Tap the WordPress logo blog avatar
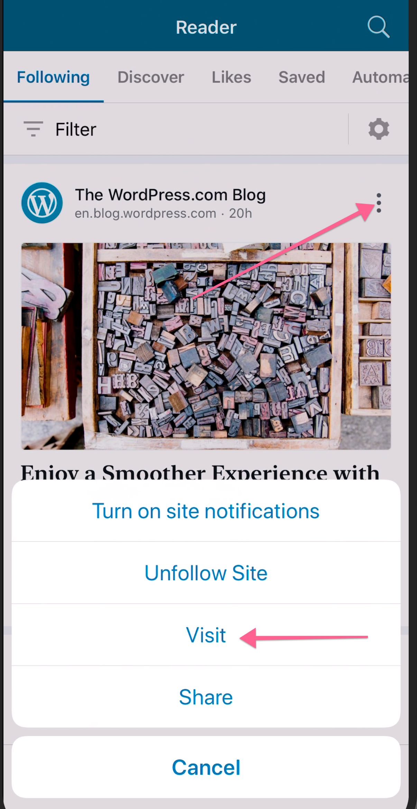This screenshot has width=417, height=809. click(42, 203)
